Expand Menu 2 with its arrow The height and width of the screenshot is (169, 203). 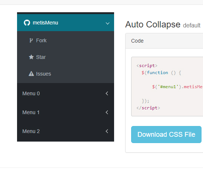[x=107, y=131]
